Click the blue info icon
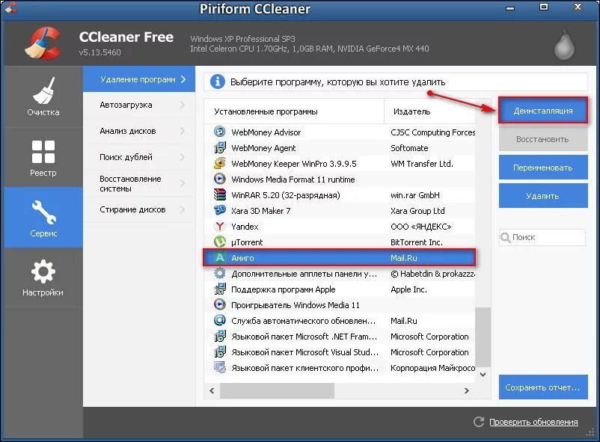 pos(218,82)
